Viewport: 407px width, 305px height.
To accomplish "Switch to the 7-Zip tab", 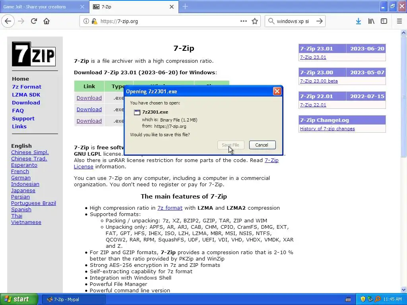I will click(134, 7).
